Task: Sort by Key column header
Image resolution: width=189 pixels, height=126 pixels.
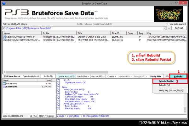Action: coord(166,33)
